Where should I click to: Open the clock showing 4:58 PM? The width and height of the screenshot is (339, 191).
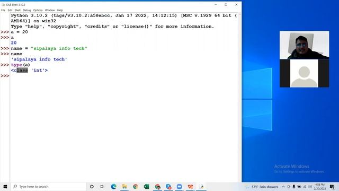320,187
